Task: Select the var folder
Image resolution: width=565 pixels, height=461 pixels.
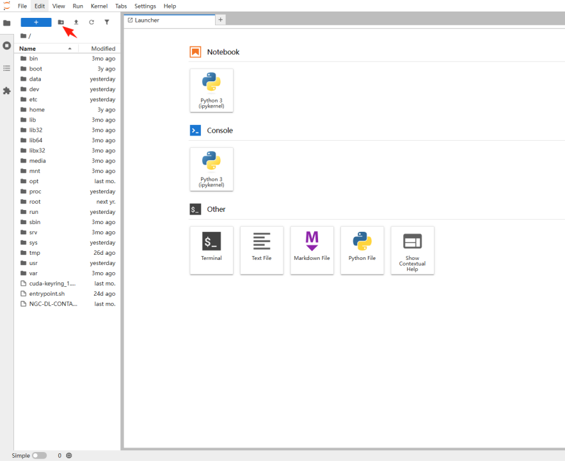Action: point(67,273)
